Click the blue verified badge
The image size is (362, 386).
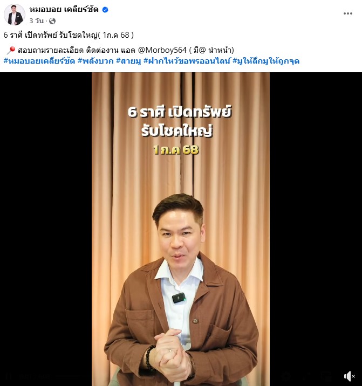[105, 10]
